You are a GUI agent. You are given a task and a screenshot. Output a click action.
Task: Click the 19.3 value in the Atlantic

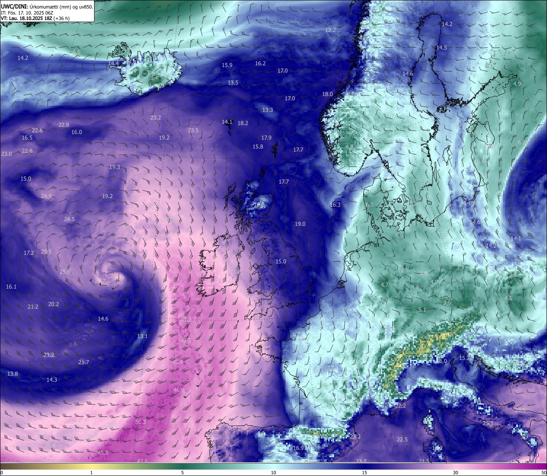(115, 167)
